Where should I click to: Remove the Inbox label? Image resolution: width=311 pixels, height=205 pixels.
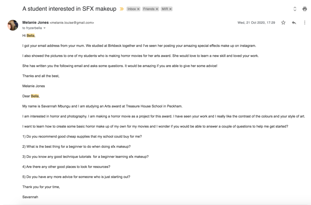(x=138, y=9)
